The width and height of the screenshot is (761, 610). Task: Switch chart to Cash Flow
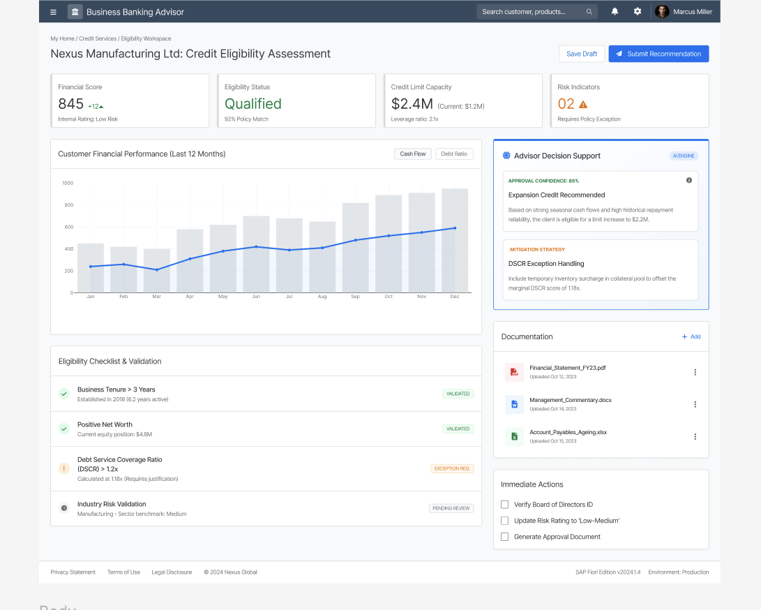coord(412,154)
